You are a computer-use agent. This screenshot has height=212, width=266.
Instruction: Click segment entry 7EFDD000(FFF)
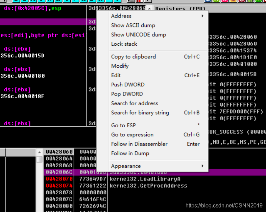tap(241, 111)
